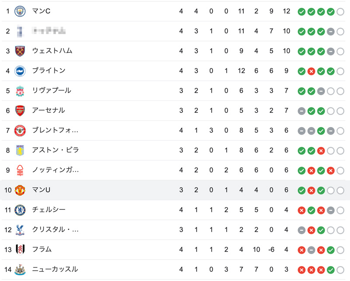Click the Crystal Palace eagle crest
The width and height of the screenshot is (350, 281).
20,230
